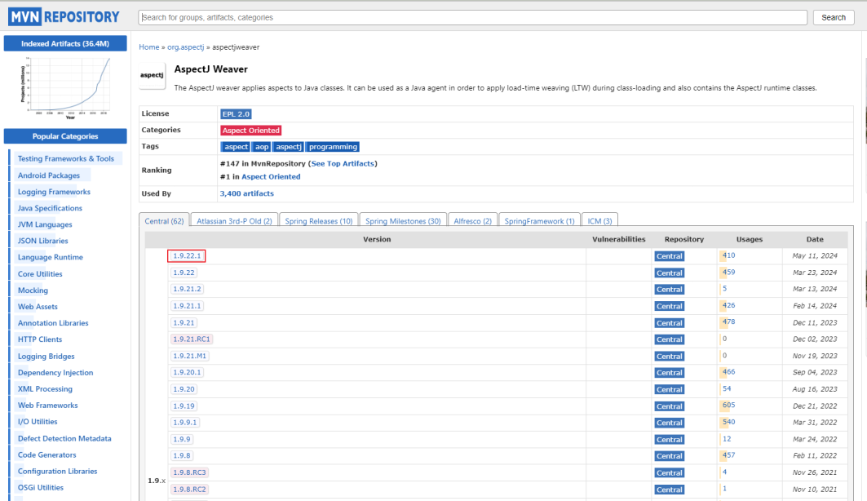
Task: Switch to SpringFramework (1) tab
Action: click(x=540, y=221)
